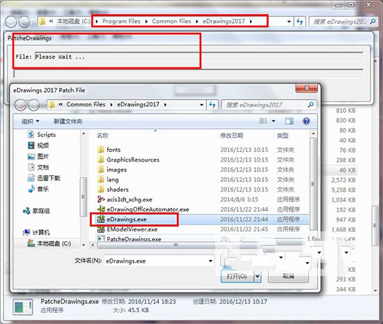383x324 pixels.
Task: Change view icon in dialog toolbar
Action: click(263, 121)
